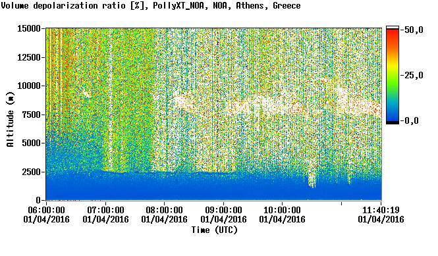The width and height of the screenshot is (438, 256).
Task: Click the Altitude (m) axis title
Action: (x=10, y=119)
